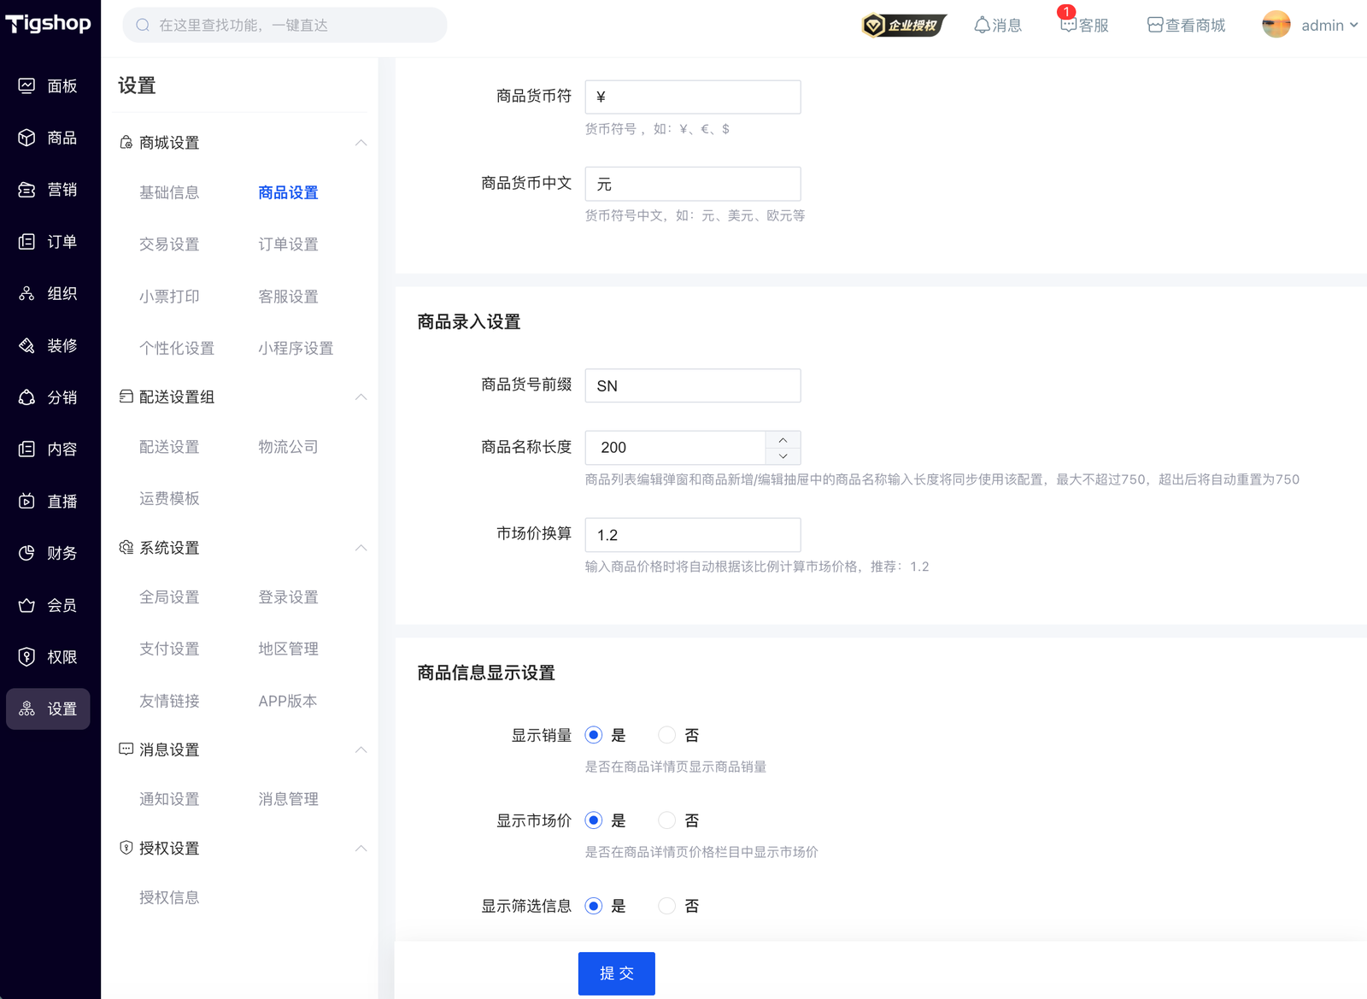
Task: Select 否 for 显示筛选信息
Action: (x=667, y=906)
